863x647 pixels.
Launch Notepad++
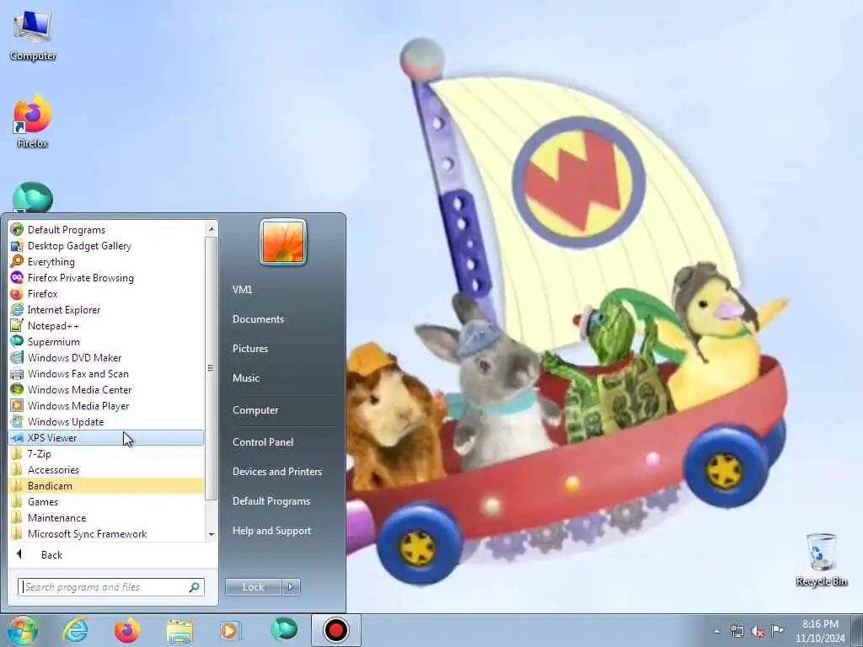(107, 325)
